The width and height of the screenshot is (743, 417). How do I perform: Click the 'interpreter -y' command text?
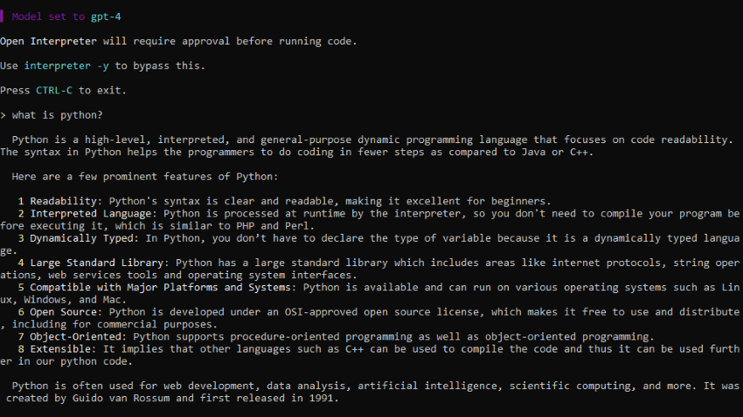(66, 65)
